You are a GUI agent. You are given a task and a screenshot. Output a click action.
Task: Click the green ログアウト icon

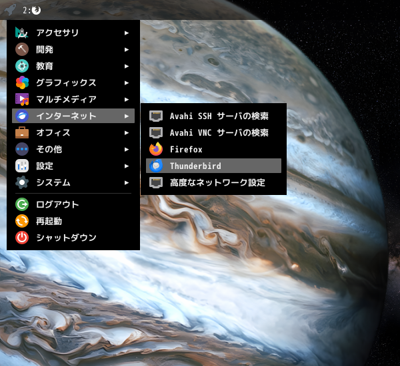pos(22,204)
